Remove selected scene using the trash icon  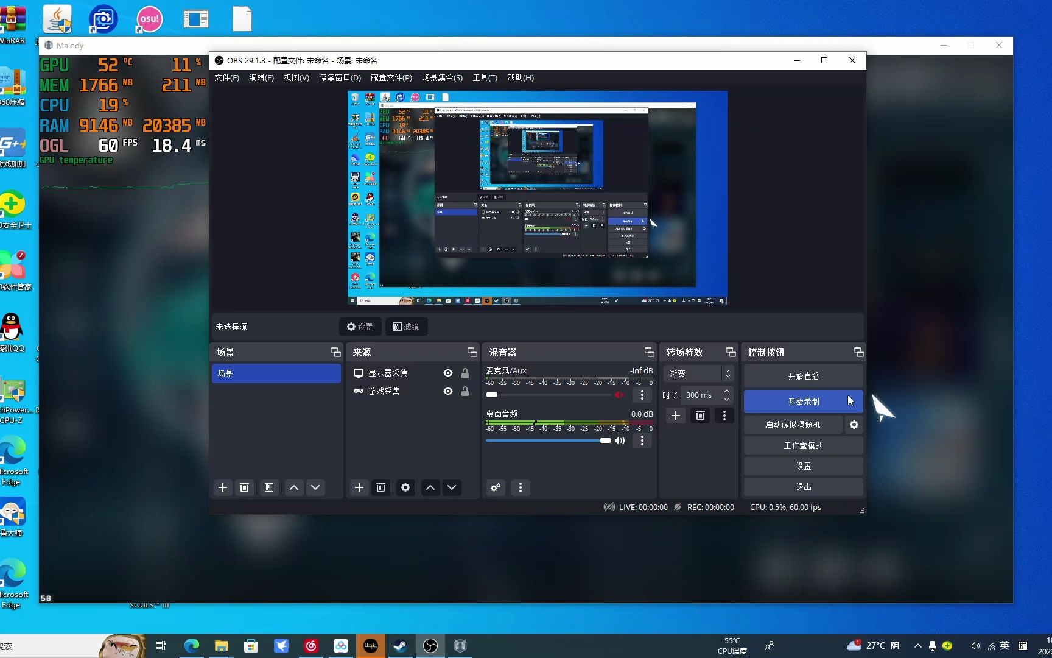[x=244, y=487]
